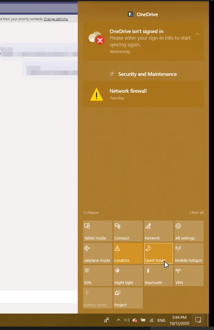The width and height of the screenshot is (214, 330).
Task: Click the battery power tray icon
Action: (x=143, y=320)
